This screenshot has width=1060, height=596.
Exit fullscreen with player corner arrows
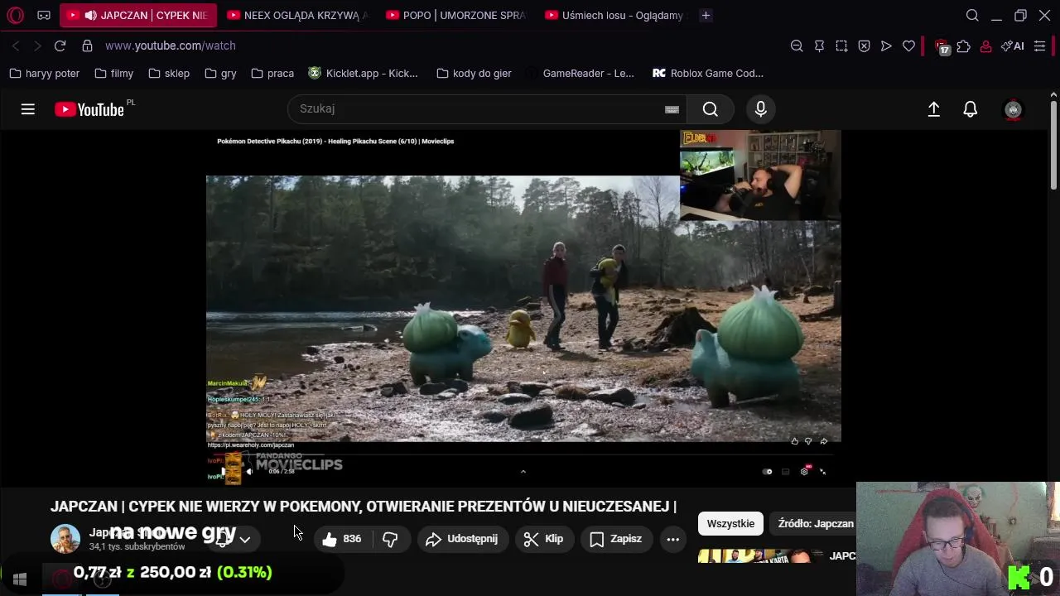click(822, 472)
